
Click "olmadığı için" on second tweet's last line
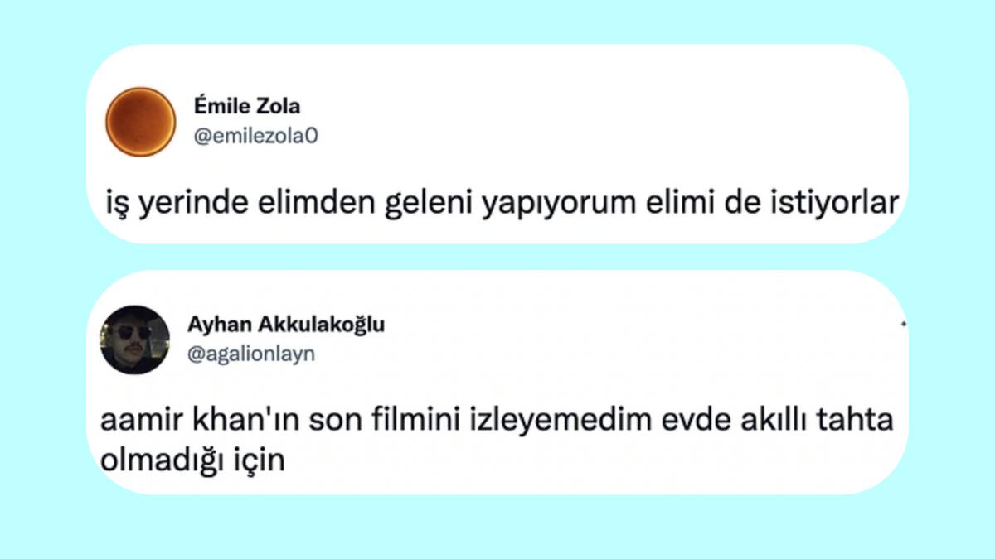[192, 459]
